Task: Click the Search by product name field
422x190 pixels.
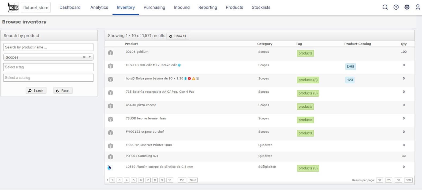Action: [48, 47]
